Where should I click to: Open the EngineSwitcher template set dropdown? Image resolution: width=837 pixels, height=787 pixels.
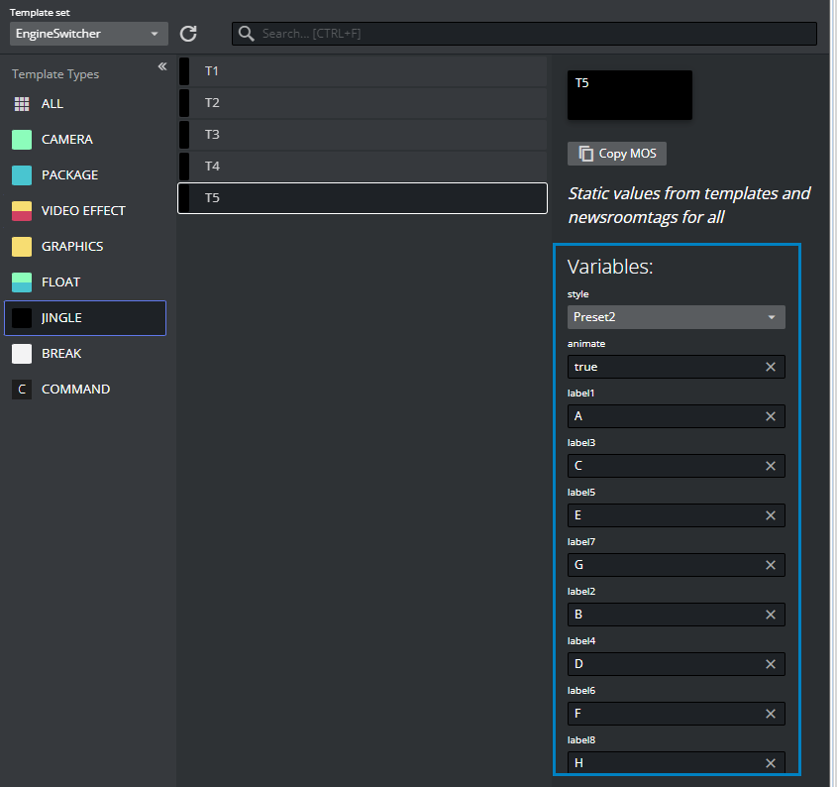(x=88, y=34)
